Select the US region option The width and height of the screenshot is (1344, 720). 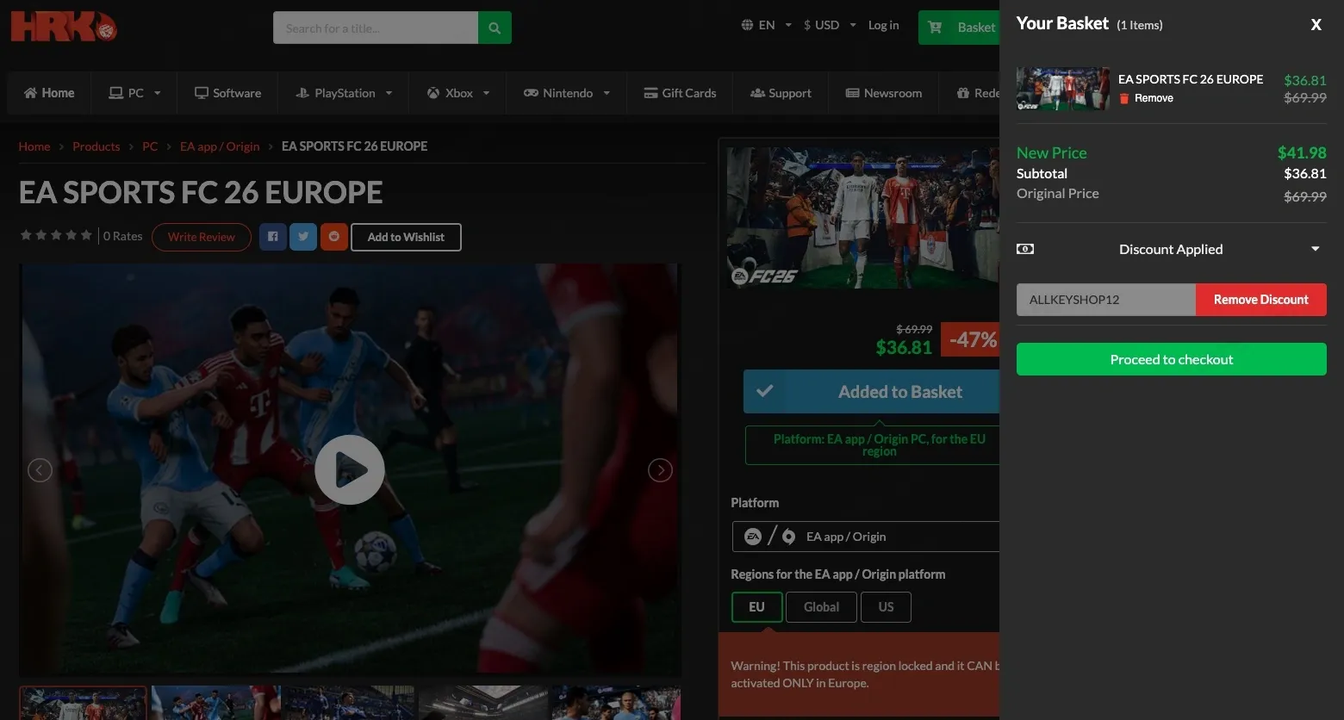886,607
